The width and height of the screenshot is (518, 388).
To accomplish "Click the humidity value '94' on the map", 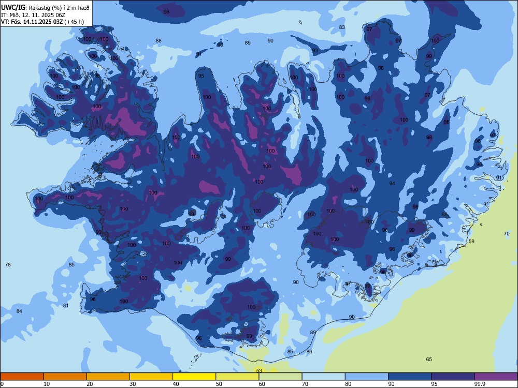I will pyautogui.click(x=392, y=184).
